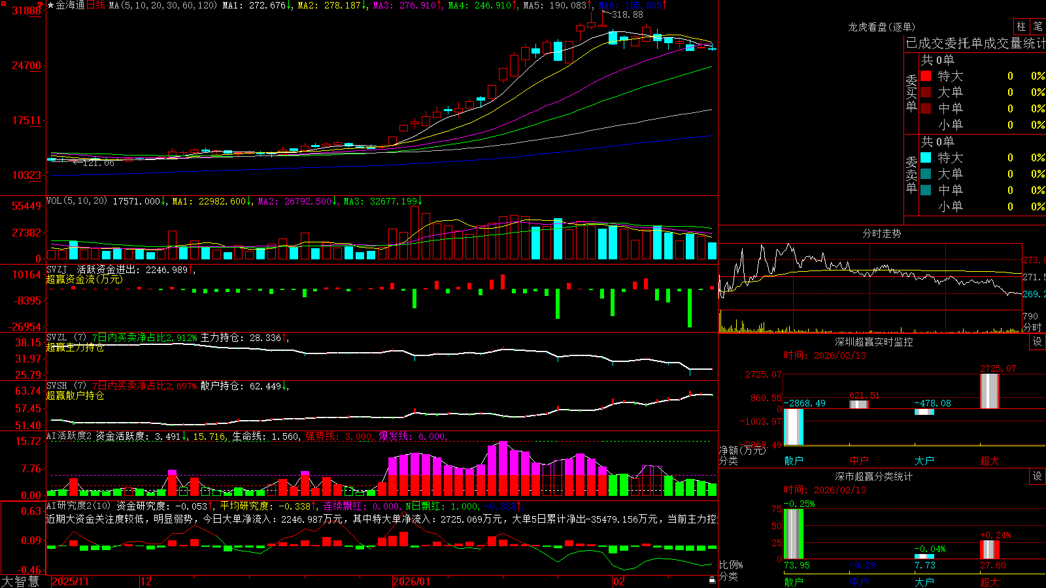1046x588 pixels.
Task: Click the 超赢主力持仓 label
Action: click(75, 347)
